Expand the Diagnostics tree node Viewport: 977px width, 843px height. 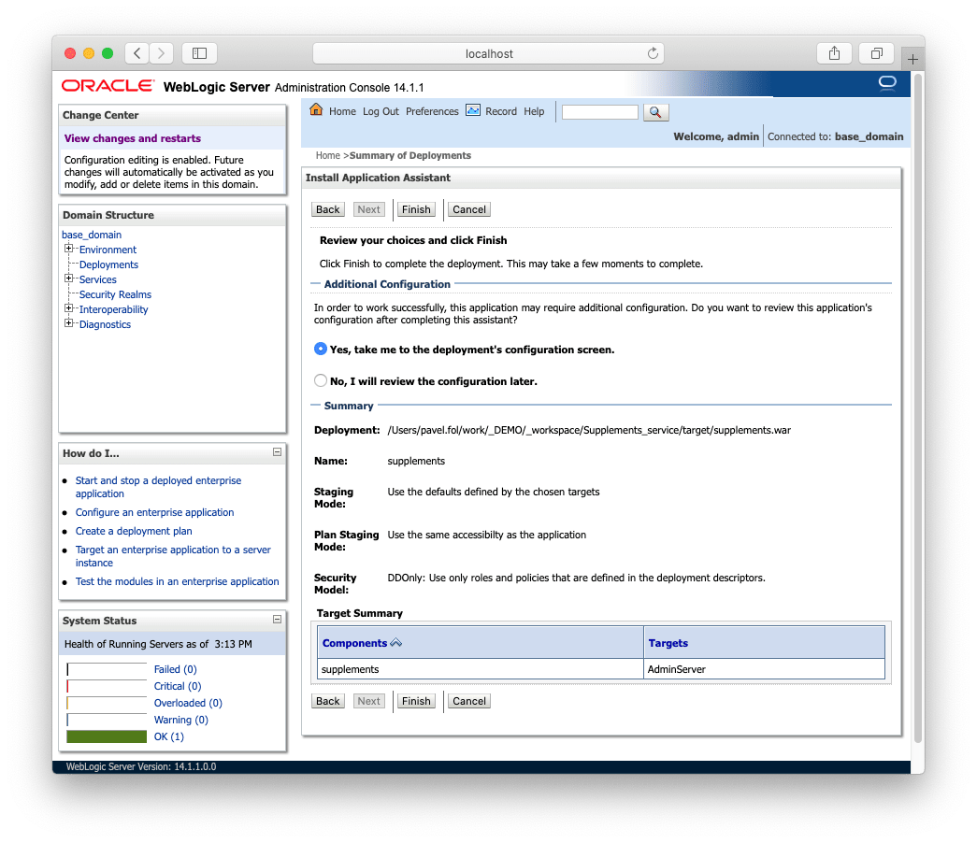point(68,324)
